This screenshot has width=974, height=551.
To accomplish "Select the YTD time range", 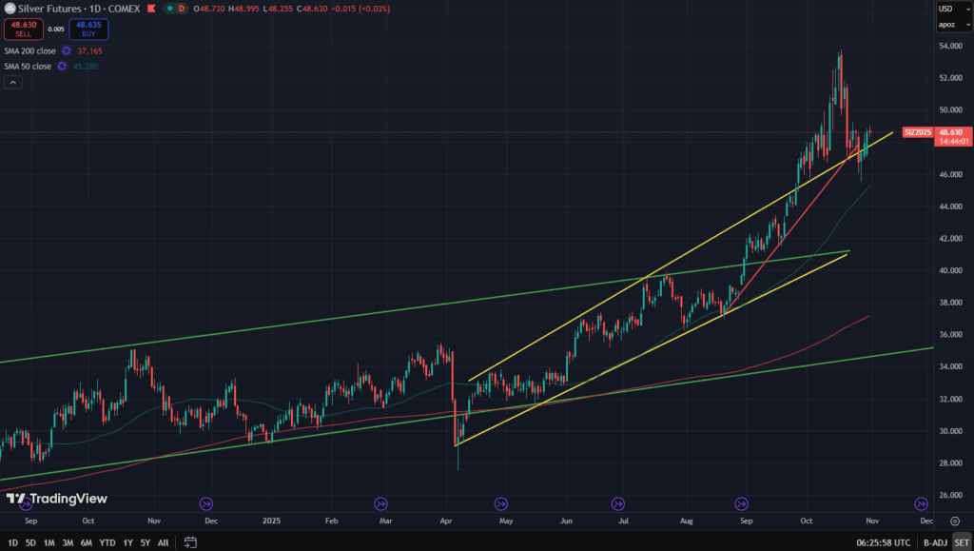I will click(x=107, y=542).
